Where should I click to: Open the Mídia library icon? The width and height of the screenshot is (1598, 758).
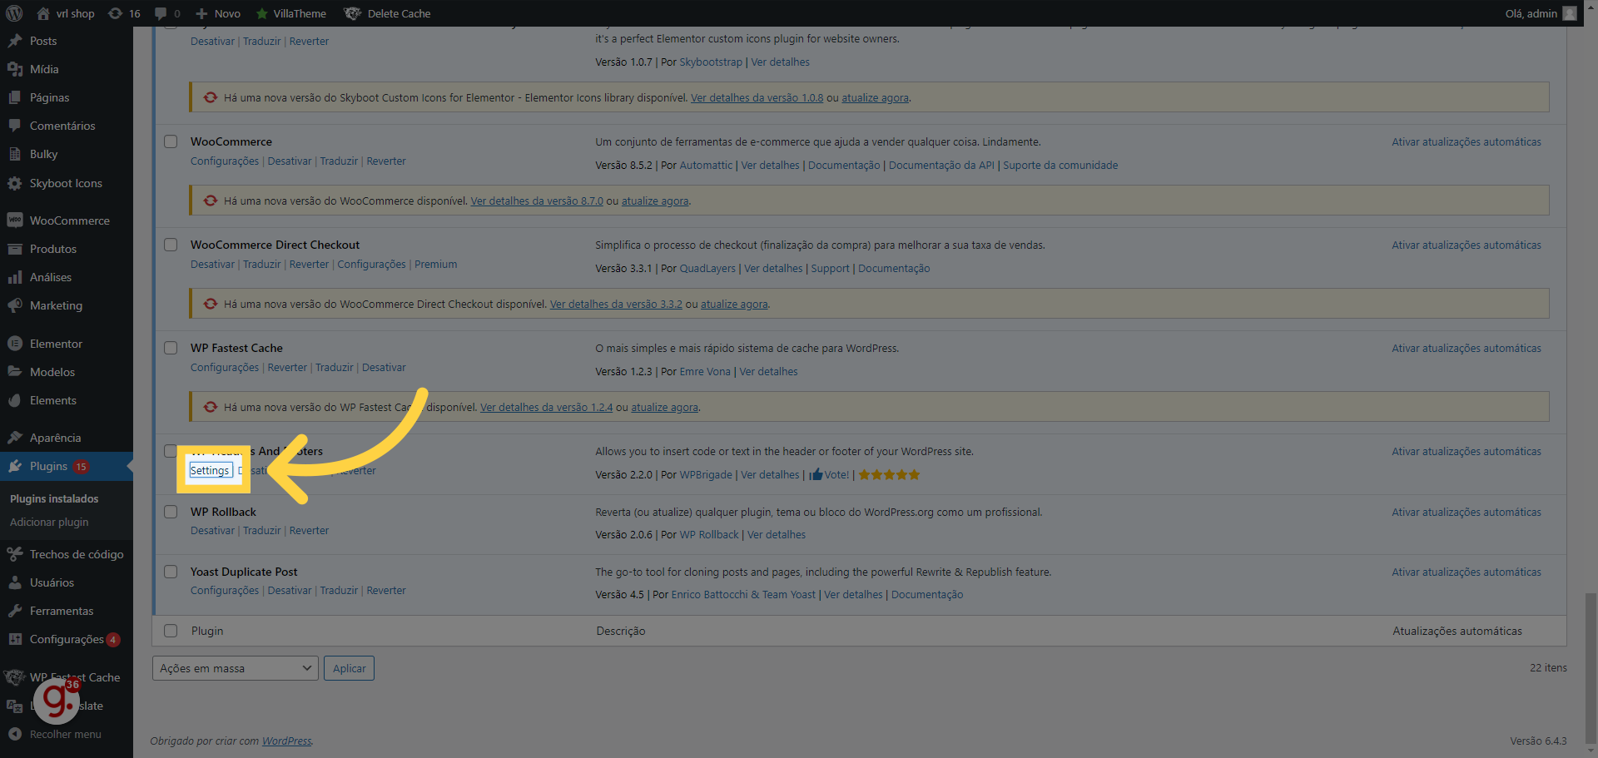tap(15, 69)
